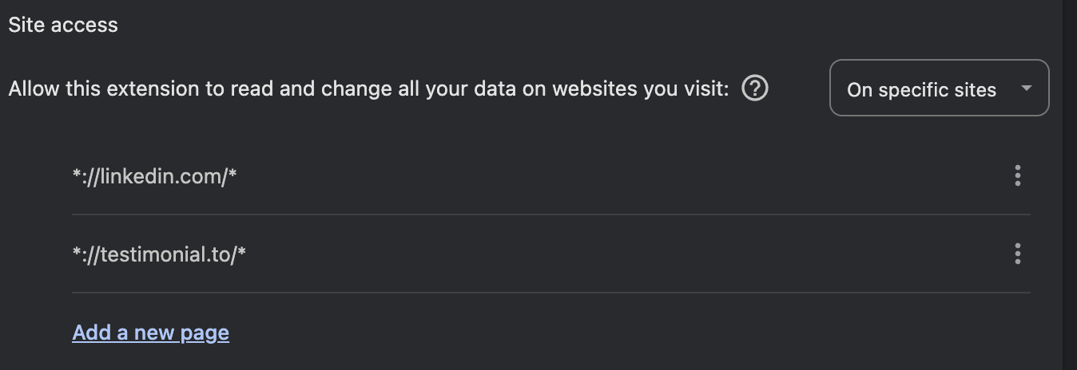Click the vertical scrollbar on right edge

tap(1070, 185)
